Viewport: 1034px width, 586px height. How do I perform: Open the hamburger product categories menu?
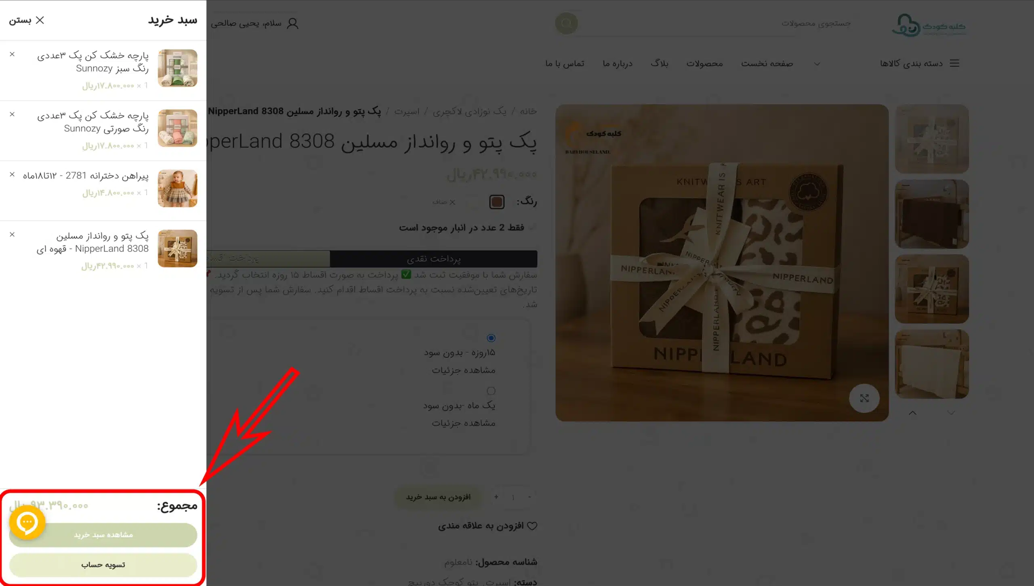click(954, 63)
